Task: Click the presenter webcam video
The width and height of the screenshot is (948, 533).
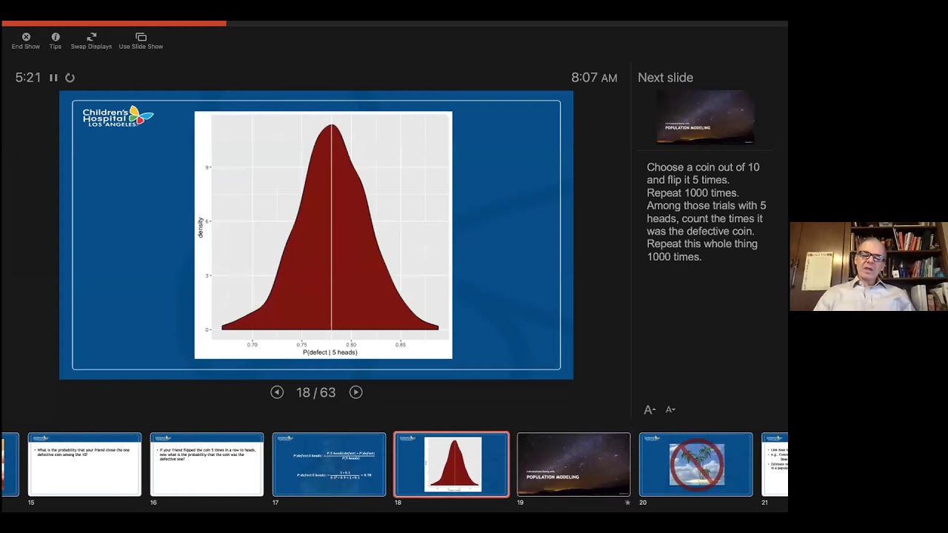Action: [x=868, y=266]
